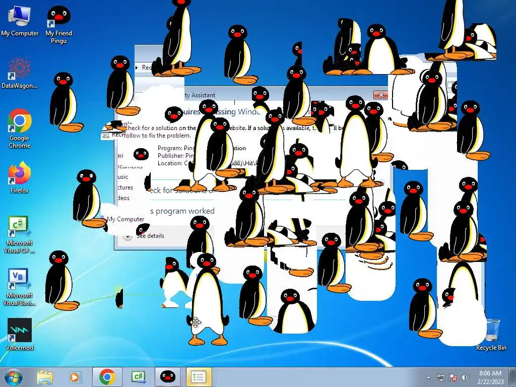
Task: Launch Google Chrome from desktop
Action: click(x=20, y=128)
